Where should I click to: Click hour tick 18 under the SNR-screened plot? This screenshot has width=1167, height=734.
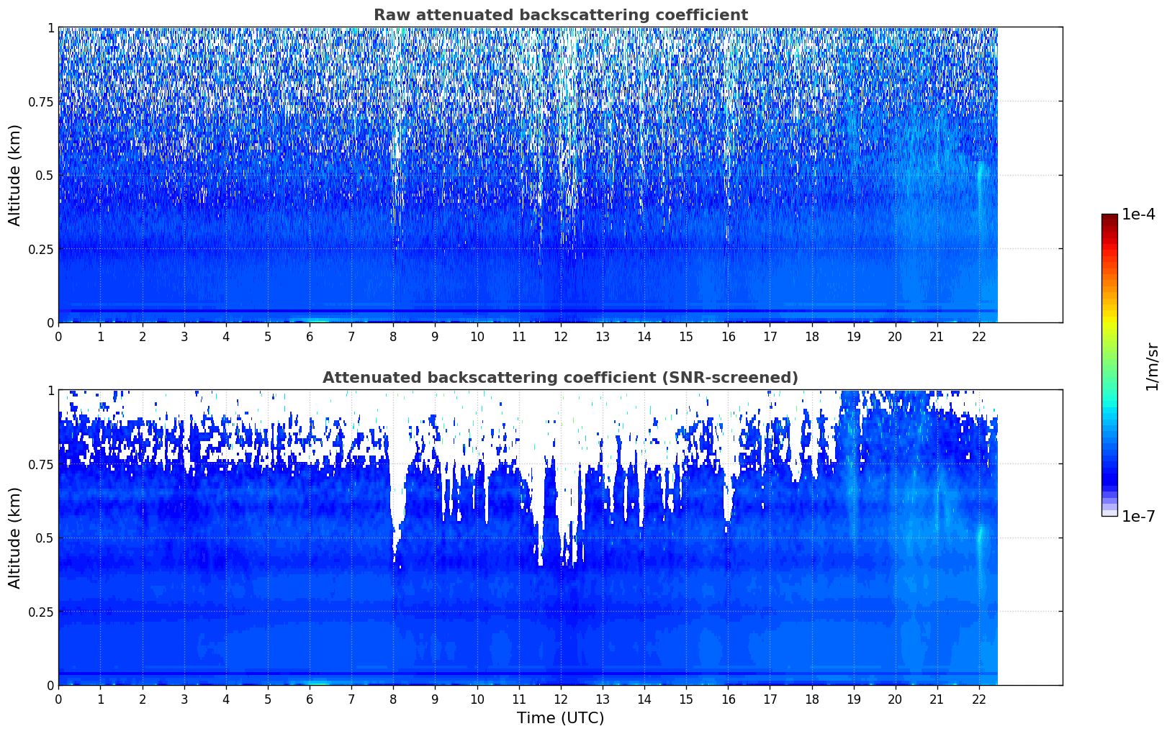tap(811, 699)
